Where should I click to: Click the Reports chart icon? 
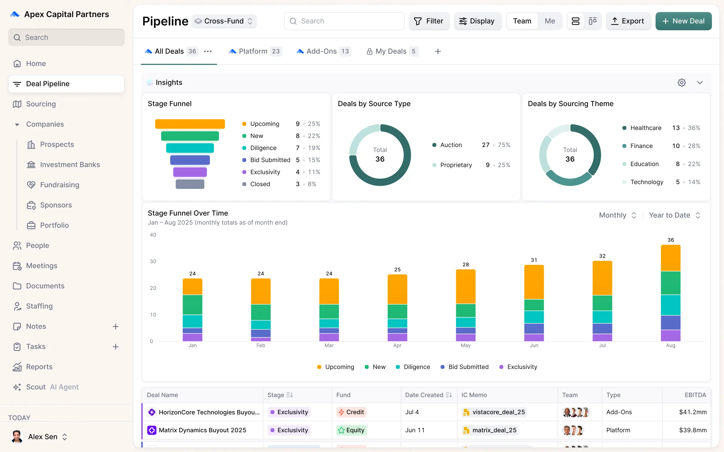(x=17, y=367)
